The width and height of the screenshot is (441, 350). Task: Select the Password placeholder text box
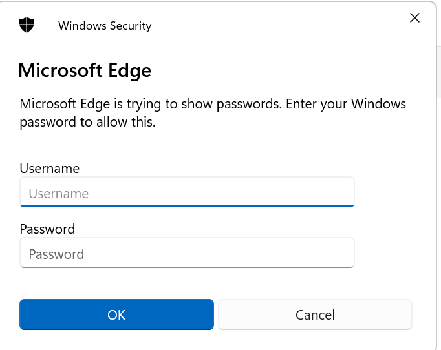click(x=187, y=254)
